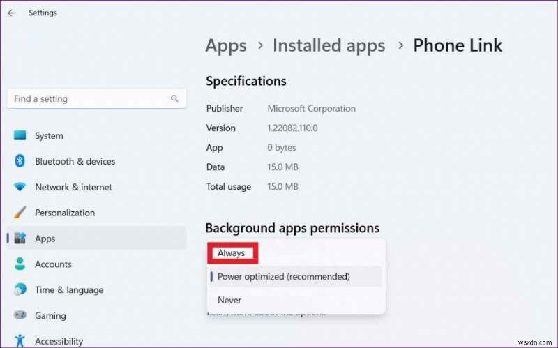558x348 pixels.
Task: Click version number 1.22082.110.0
Action: [292, 128]
